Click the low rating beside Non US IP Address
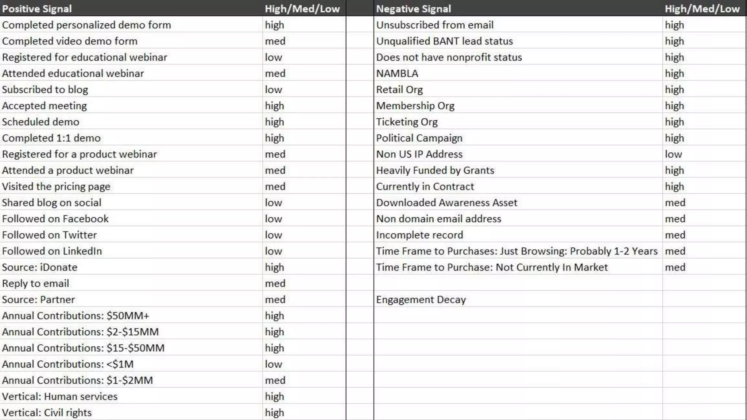The height and width of the screenshot is (420, 747). pos(673,154)
